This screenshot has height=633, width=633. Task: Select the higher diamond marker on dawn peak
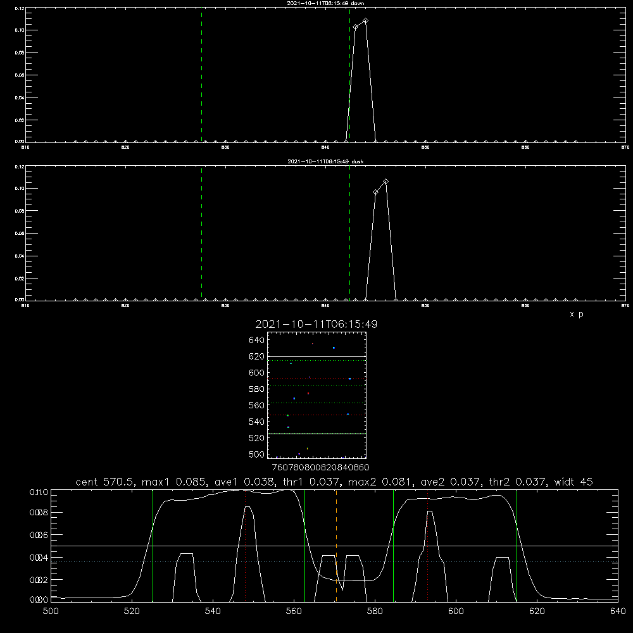[x=365, y=21]
